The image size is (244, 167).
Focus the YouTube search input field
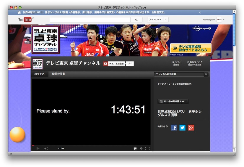[90, 20]
